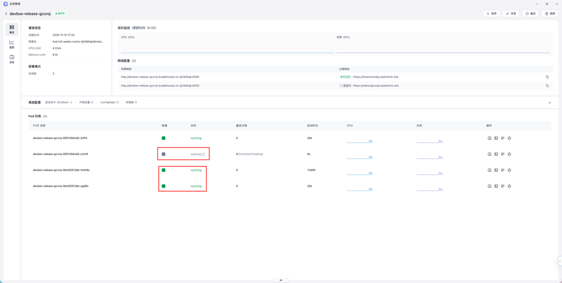Open link https://otehtzqkzvad.sealoshzh.site
This screenshot has height=283, width=562.
point(376,86)
